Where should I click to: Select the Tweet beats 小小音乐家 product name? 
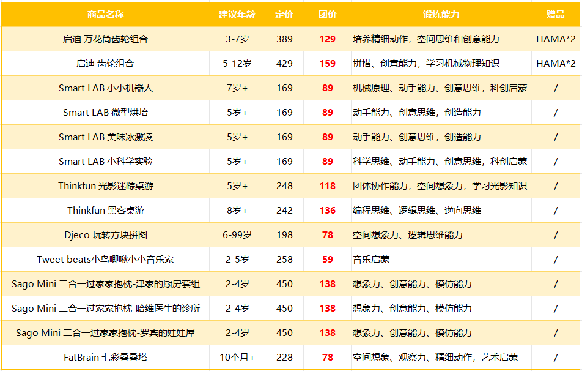(x=105, y=260)
